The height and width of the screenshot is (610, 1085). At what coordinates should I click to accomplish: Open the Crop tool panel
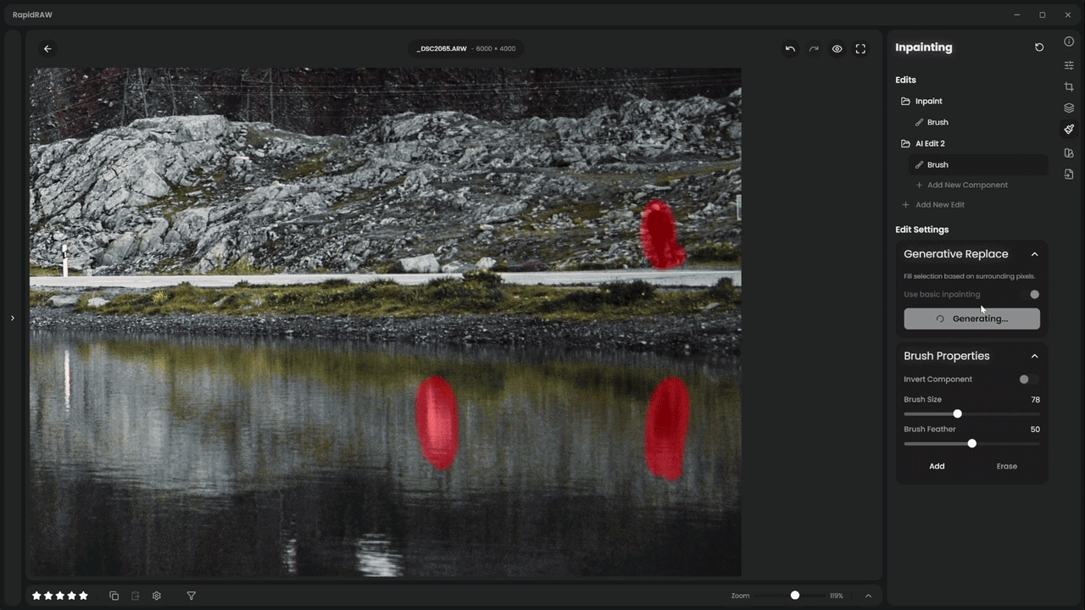click(1069, 86)
